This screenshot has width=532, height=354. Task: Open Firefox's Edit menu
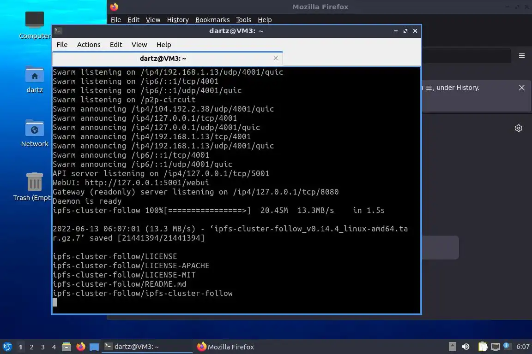point(133,20)
